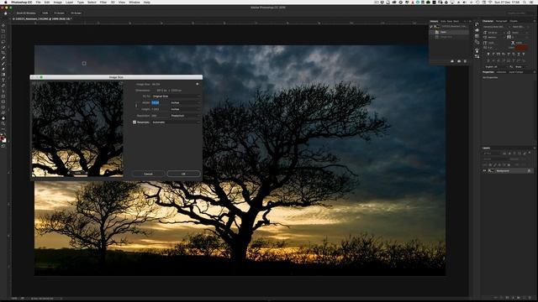
Task: Click the create new snapshot camera icon
Action: [x=459, y=61]
